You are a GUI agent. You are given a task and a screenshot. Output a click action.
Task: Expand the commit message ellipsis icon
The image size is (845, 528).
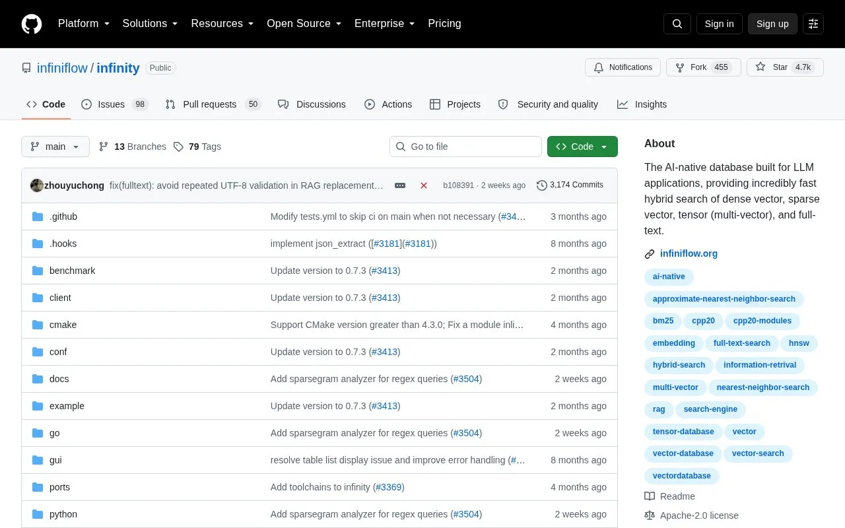click(x=400, y=185)
